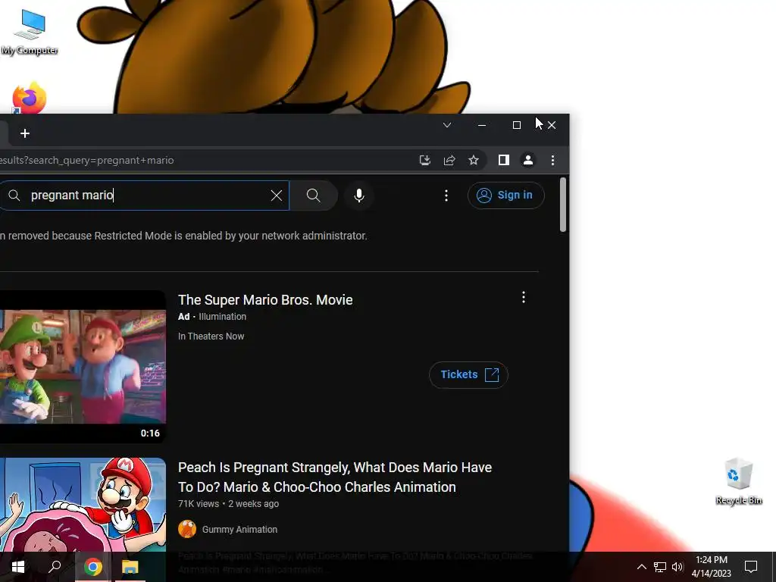The image size is (776, 582).
Task: Open The Super Mario Bros. Movie ad
Action: (265, 300)
